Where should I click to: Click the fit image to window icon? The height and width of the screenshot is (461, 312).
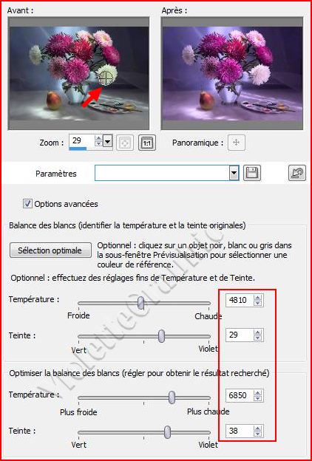pos(125,143)
